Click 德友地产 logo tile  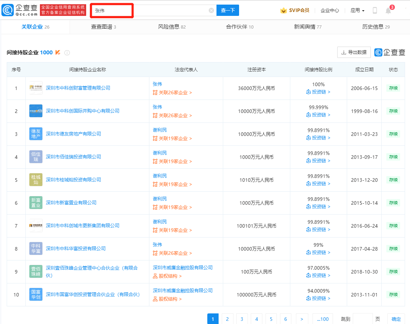tap(36, 134)
